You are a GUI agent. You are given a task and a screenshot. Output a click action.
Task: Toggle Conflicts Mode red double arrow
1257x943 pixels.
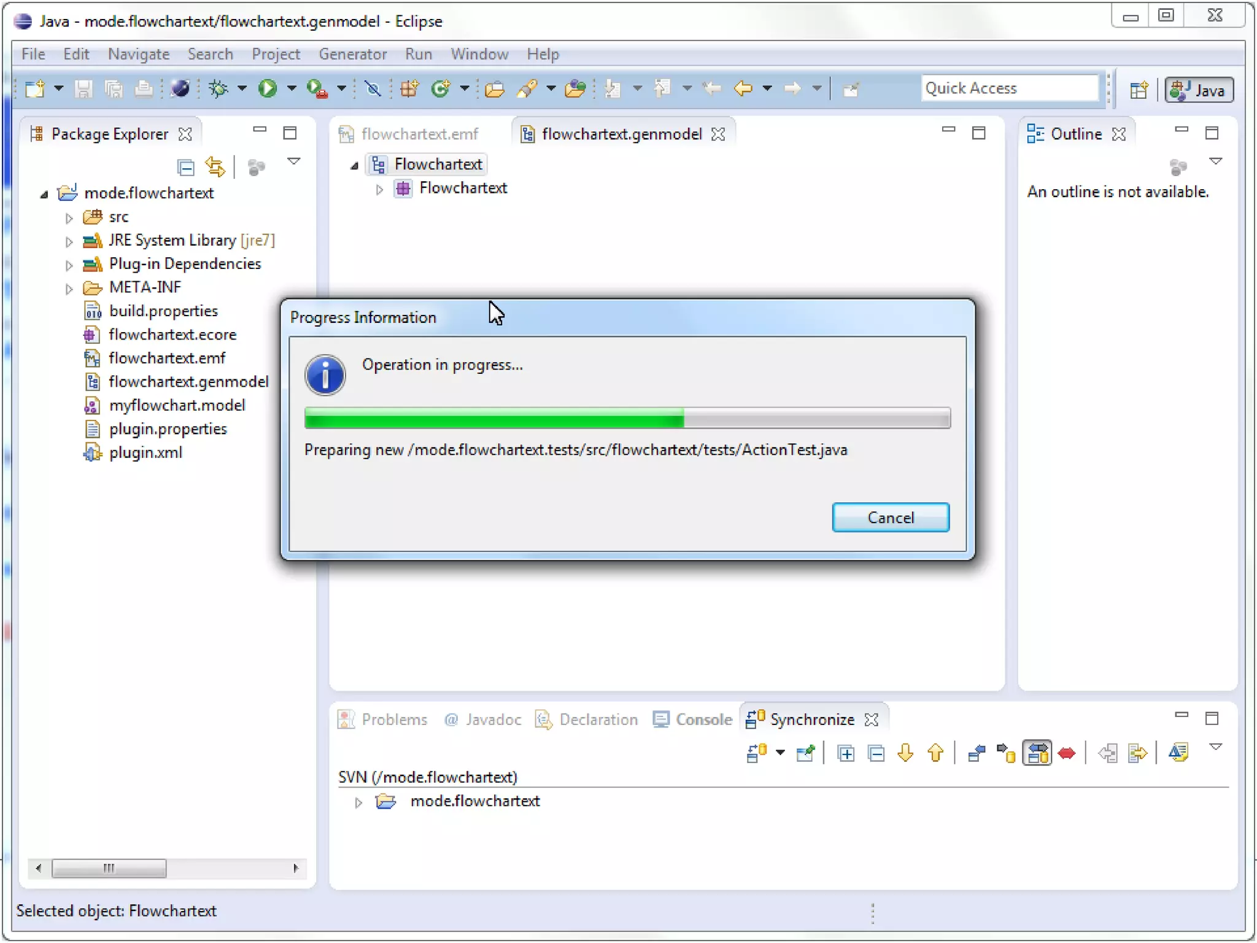tap(1067, 753)
